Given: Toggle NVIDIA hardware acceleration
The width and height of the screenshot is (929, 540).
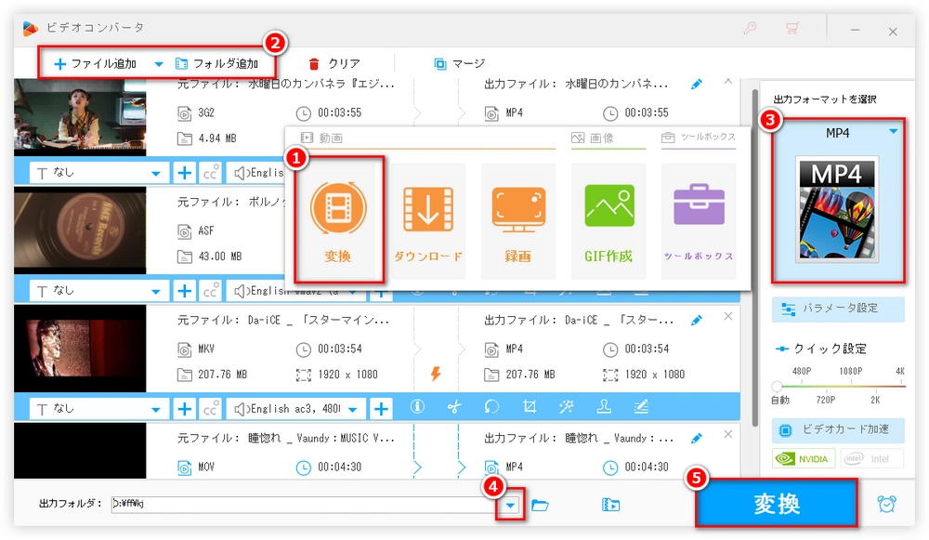Looking at the screenshot, I should tap(803, 458).
